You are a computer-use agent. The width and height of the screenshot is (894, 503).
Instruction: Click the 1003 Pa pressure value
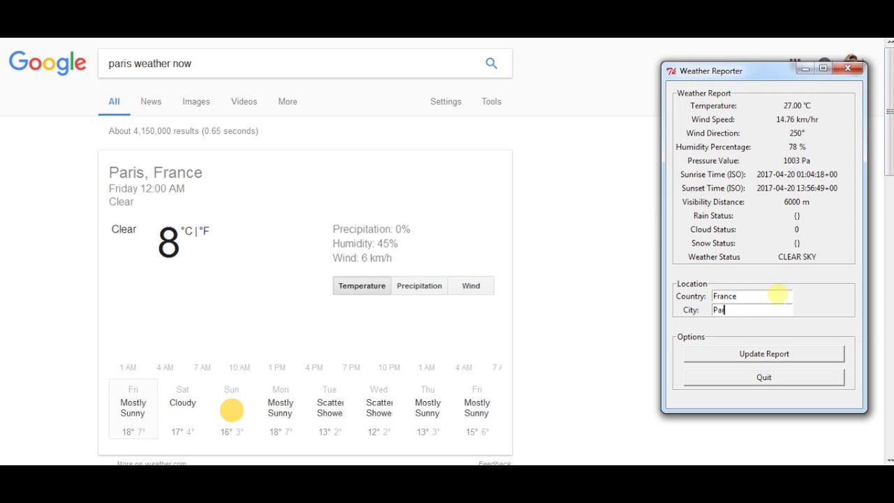[797, 161]
